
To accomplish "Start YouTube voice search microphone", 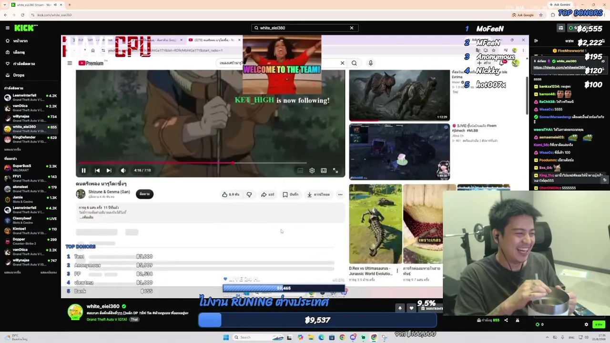I will 371,63.
